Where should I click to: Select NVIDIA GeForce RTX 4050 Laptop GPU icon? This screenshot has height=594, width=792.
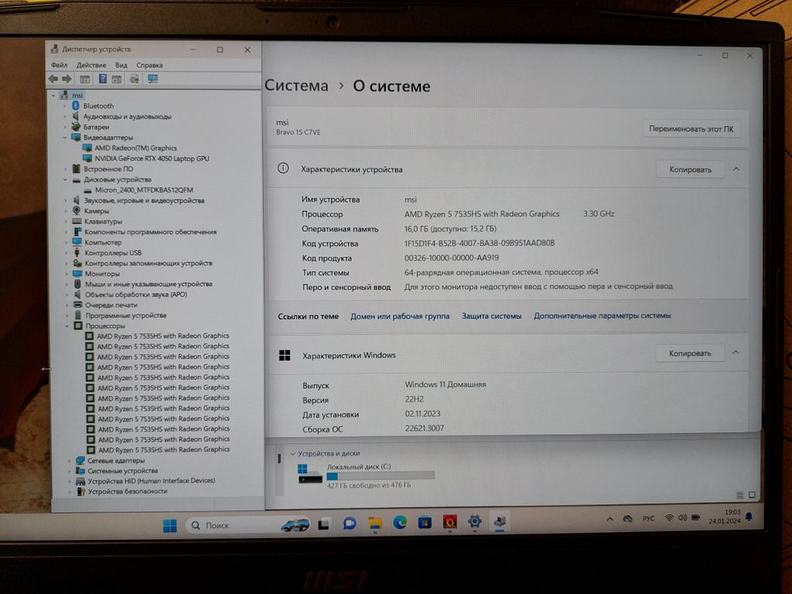pyautogui.click(x=87, y=159)
